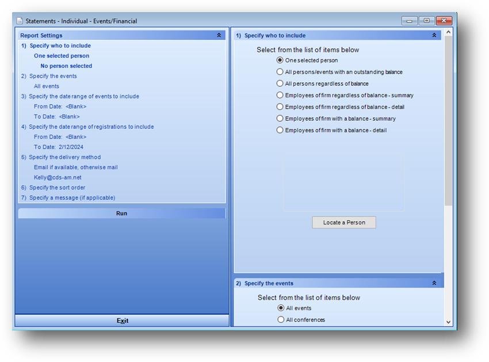
Task: Collapse the Specify the events section
Action: tap(434, 283)
